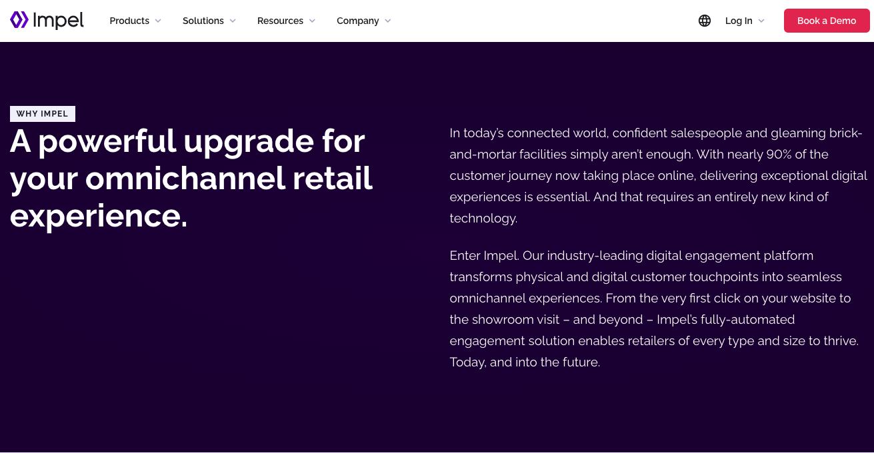
Task: Click the Impel logo icon
Action: [x=19, y=20]
